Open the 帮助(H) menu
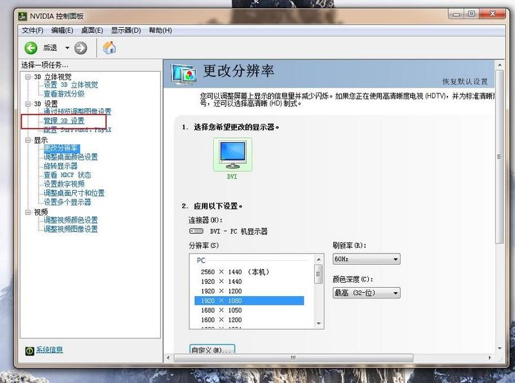This screenshot has height=383, width=515. (x=160, y=30)
